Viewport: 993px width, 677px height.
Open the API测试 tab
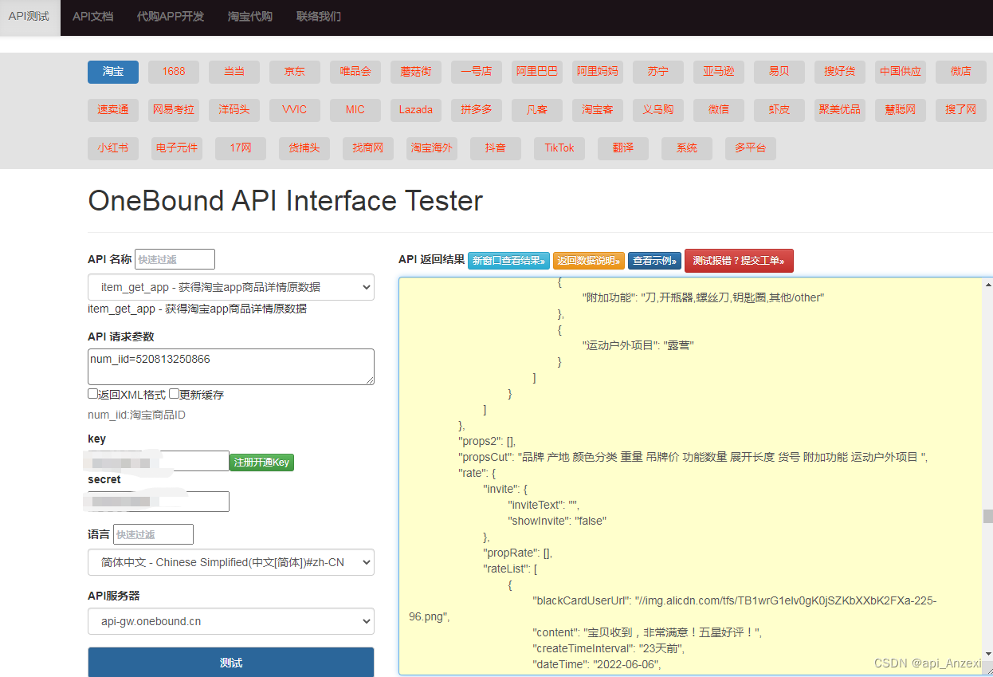(29, 17)
